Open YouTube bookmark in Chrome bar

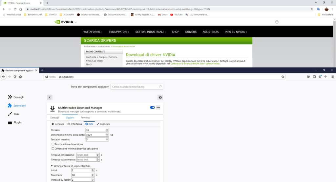[x=176, y=15]
